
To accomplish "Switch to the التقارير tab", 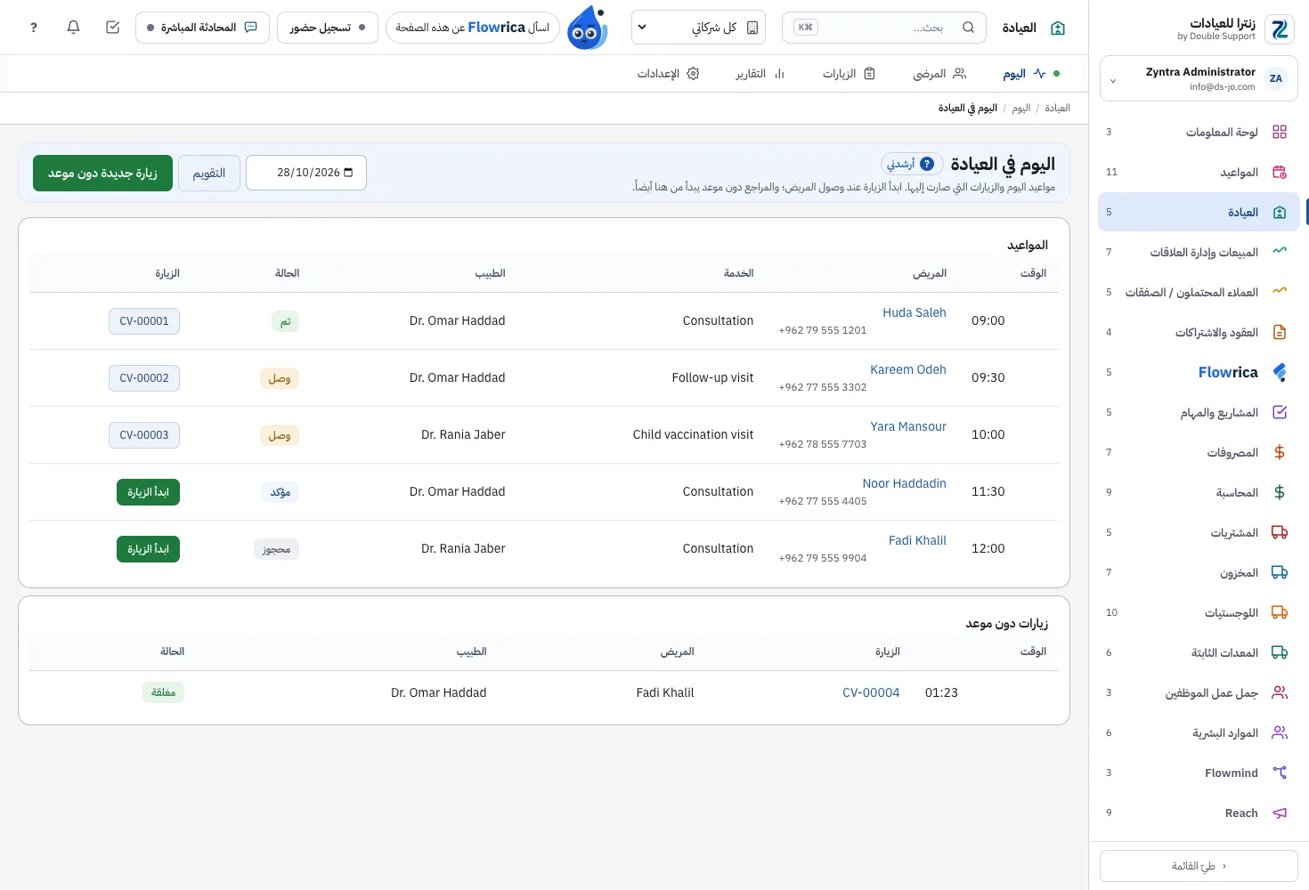I will coord(760,74).
